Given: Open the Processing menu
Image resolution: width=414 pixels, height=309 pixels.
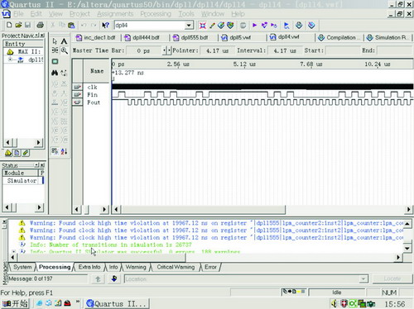Looking at the screenshot, I should click(156, 14).
